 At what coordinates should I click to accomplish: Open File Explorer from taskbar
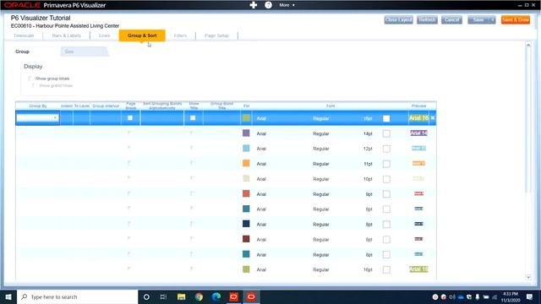click(181, 296)
